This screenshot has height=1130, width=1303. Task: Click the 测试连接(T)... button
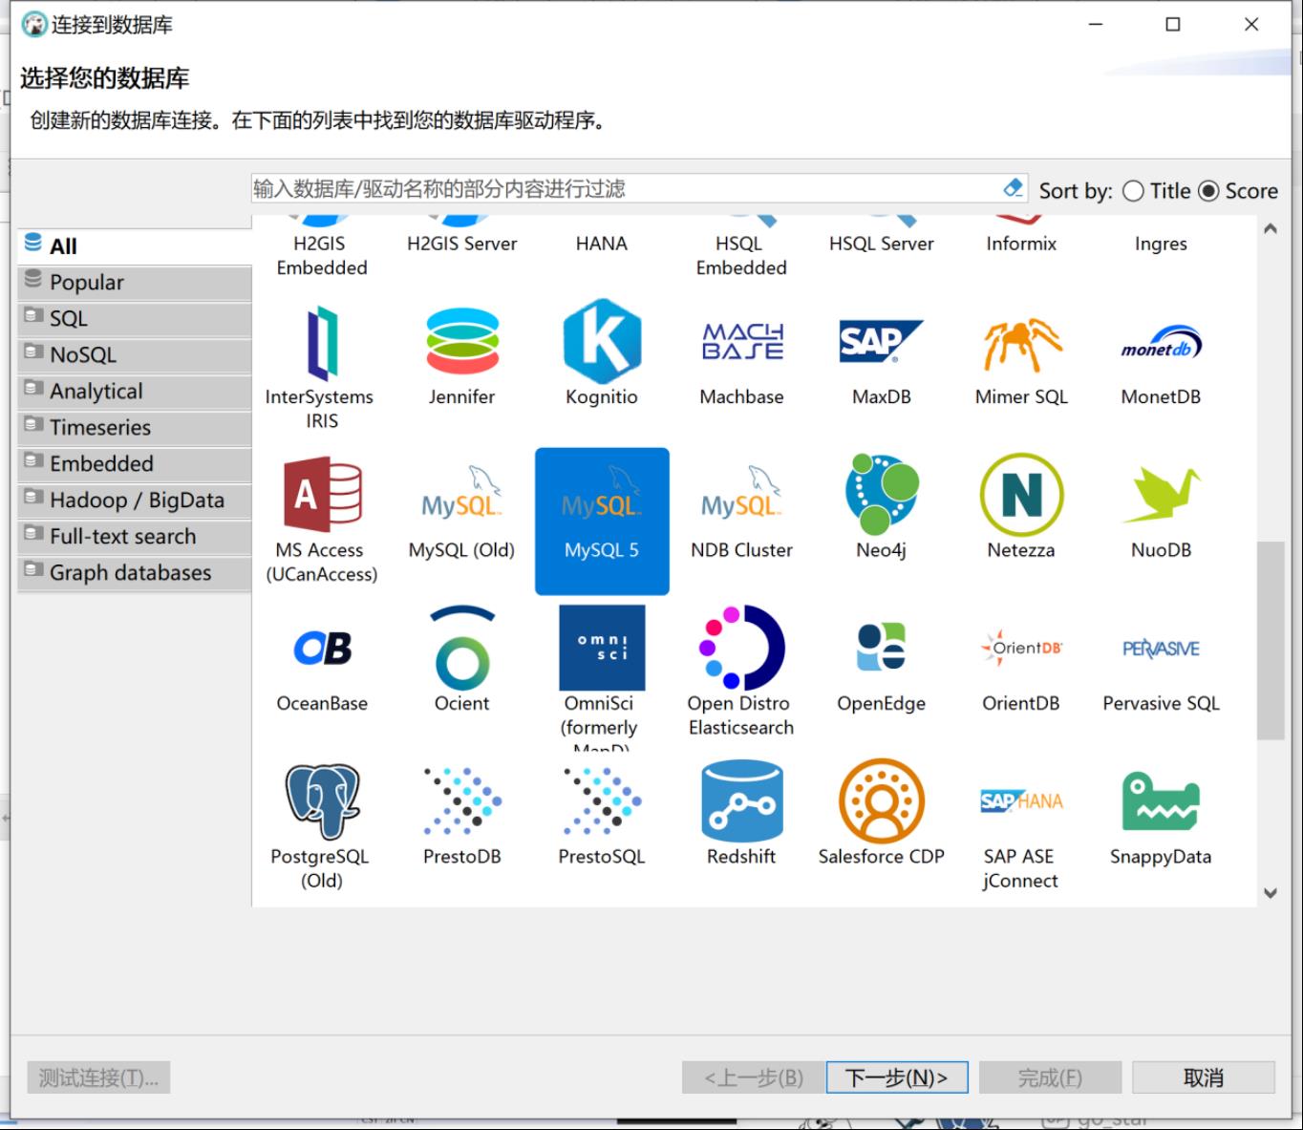pos(99,1077)
